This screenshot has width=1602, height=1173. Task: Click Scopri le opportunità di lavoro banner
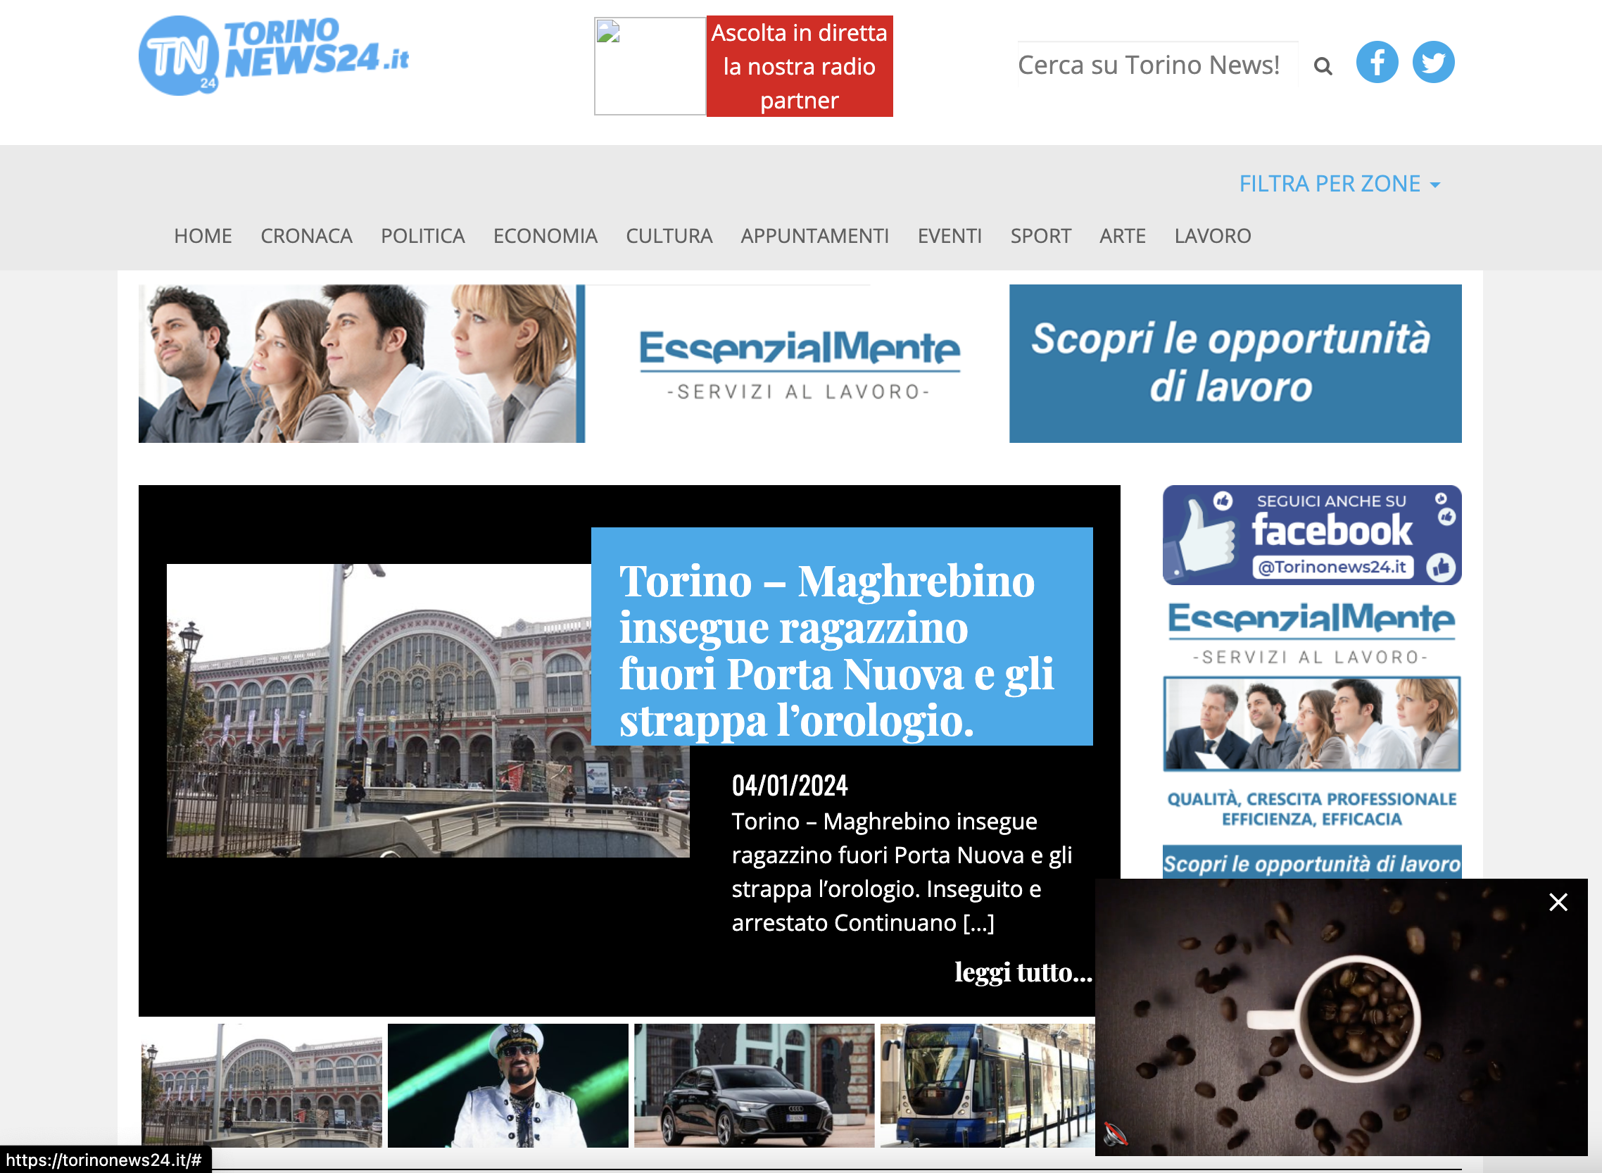1235,363
